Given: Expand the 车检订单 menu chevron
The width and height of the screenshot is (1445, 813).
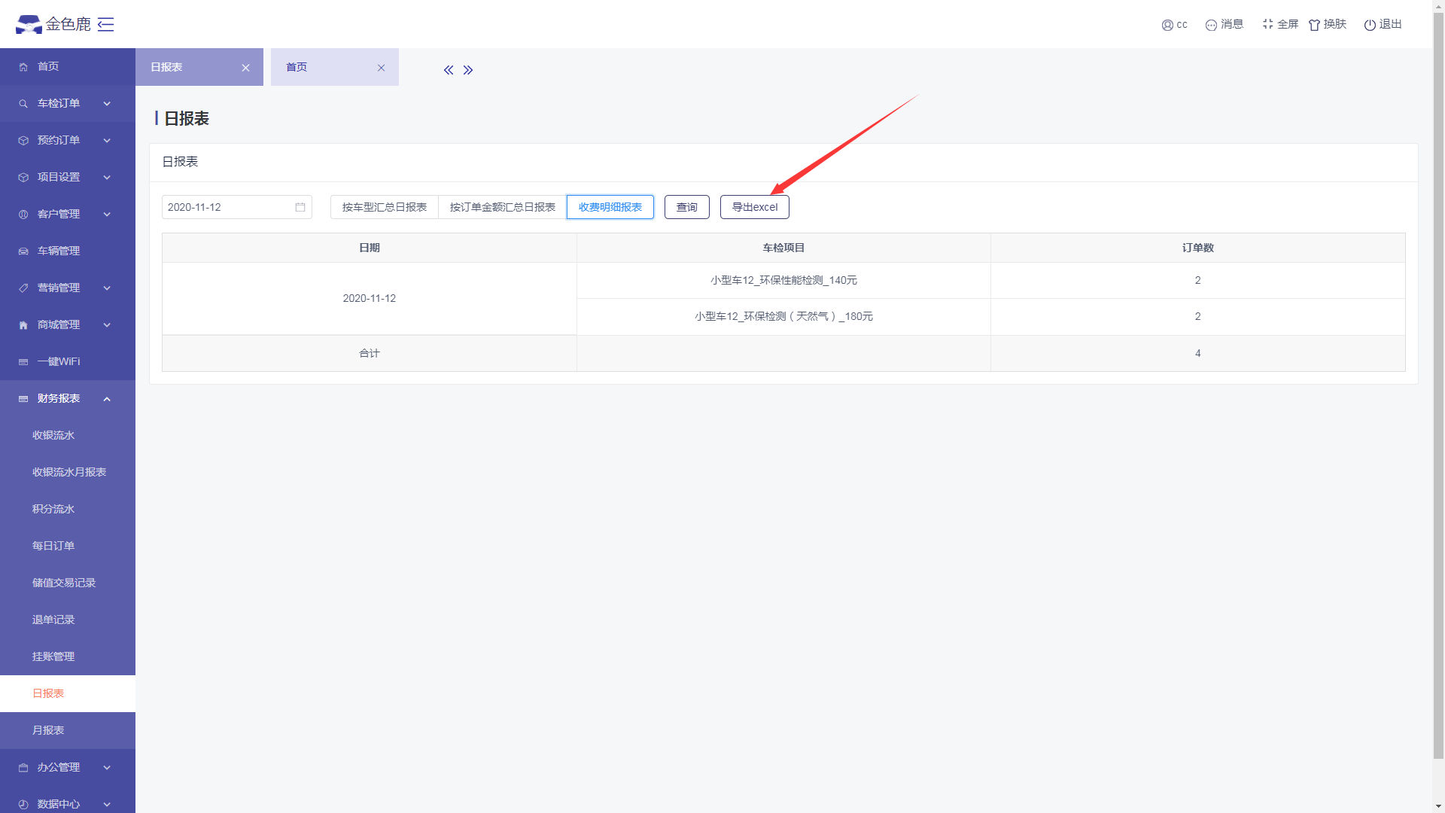Looking at the screenshot, I should pos(107,104).
